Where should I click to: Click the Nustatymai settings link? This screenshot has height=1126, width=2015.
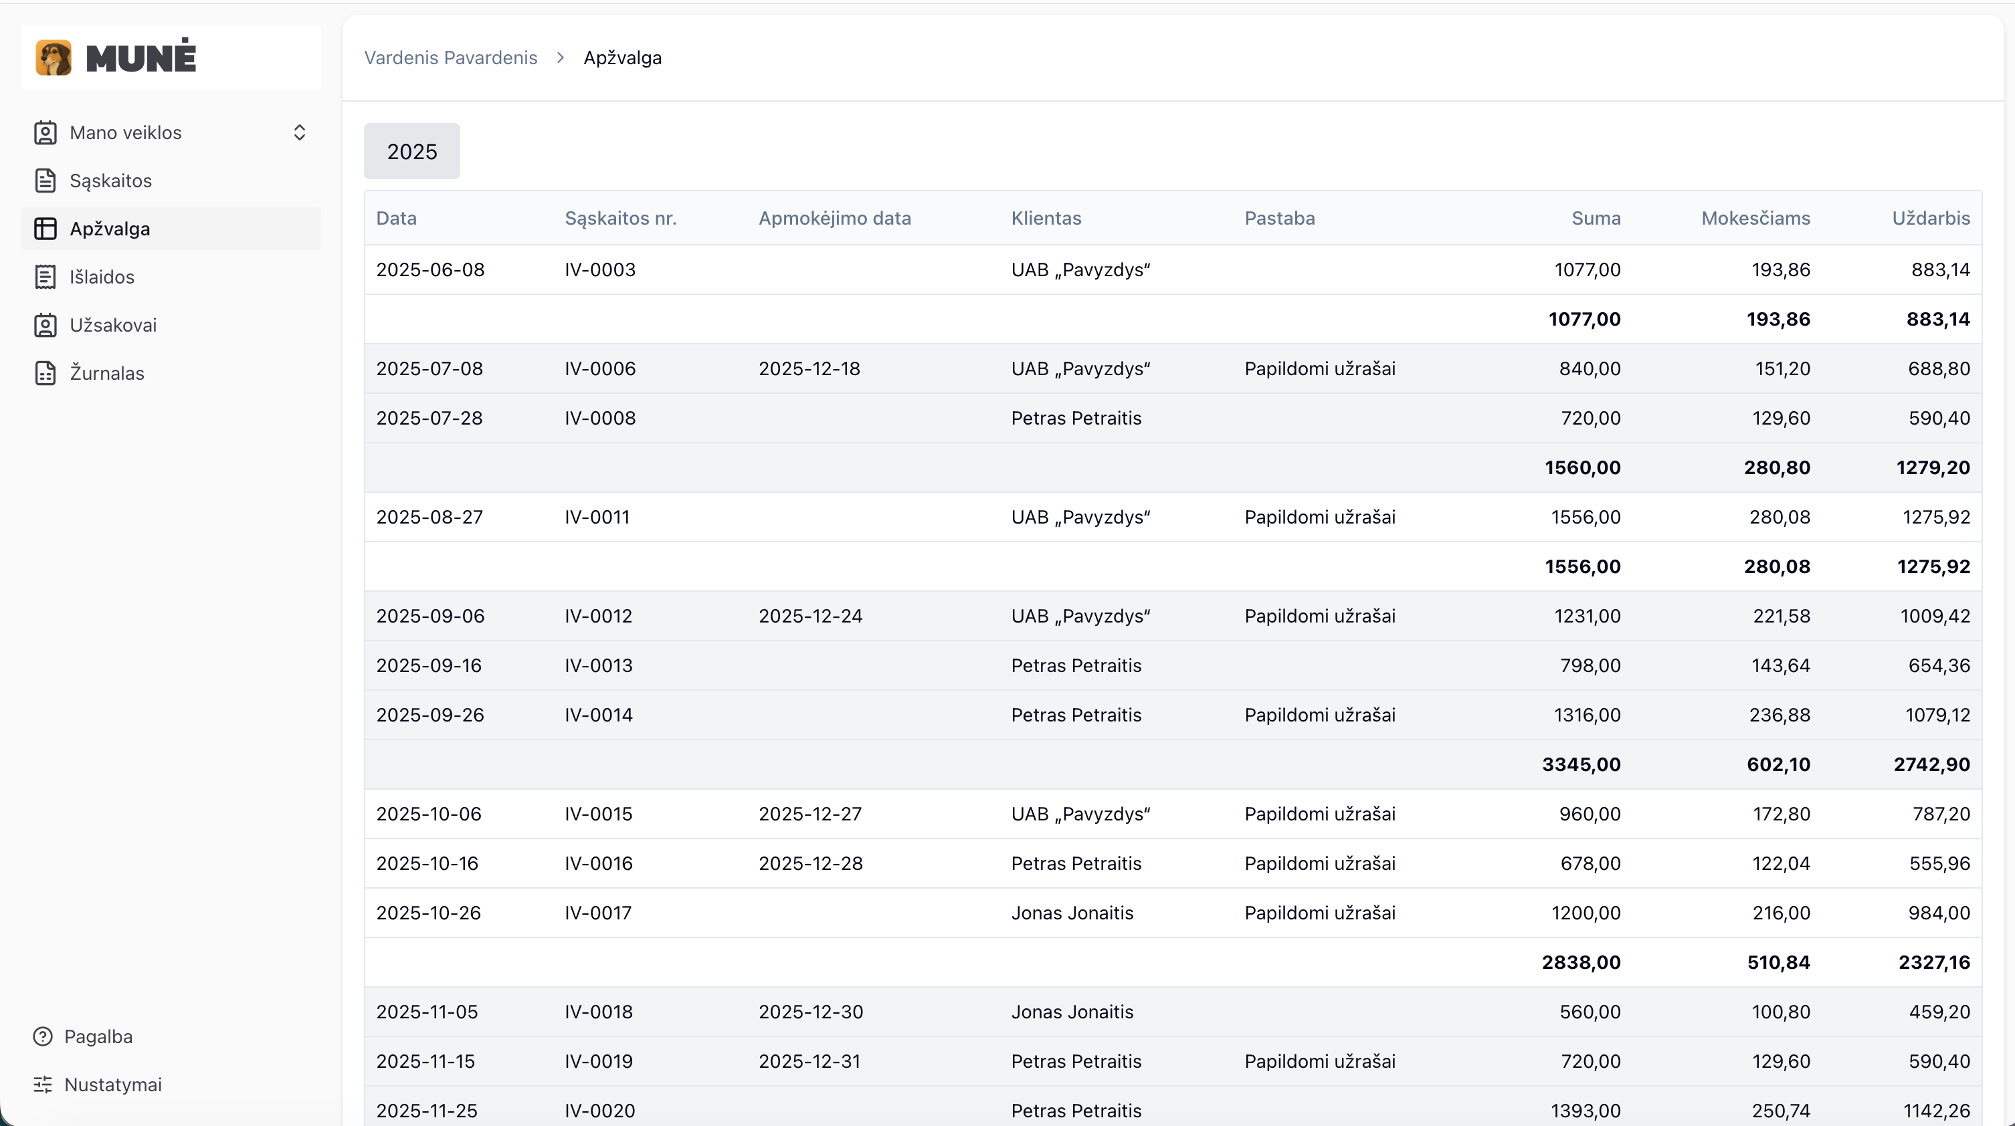(112, 1085)
